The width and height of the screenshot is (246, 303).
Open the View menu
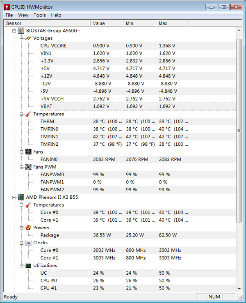(23, 15)
